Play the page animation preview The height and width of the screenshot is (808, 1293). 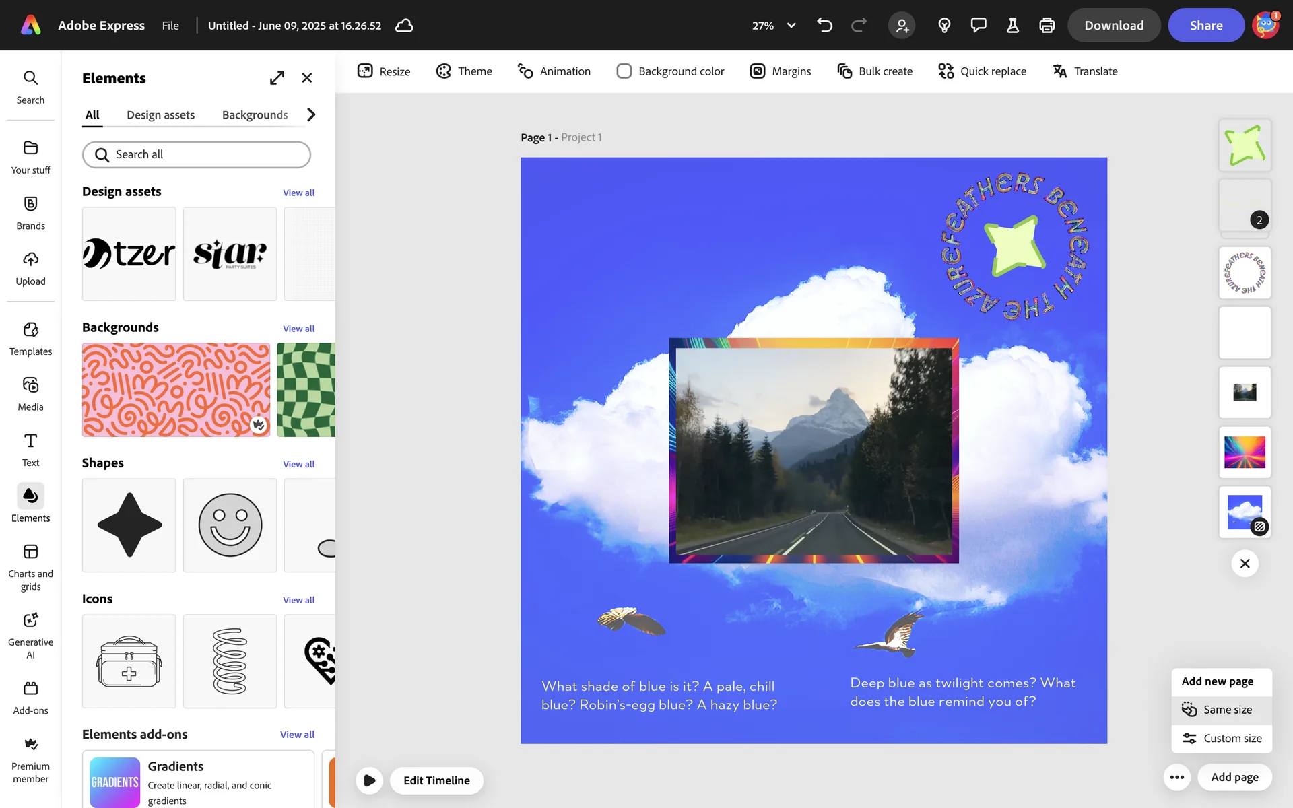[x=369, y=780]
